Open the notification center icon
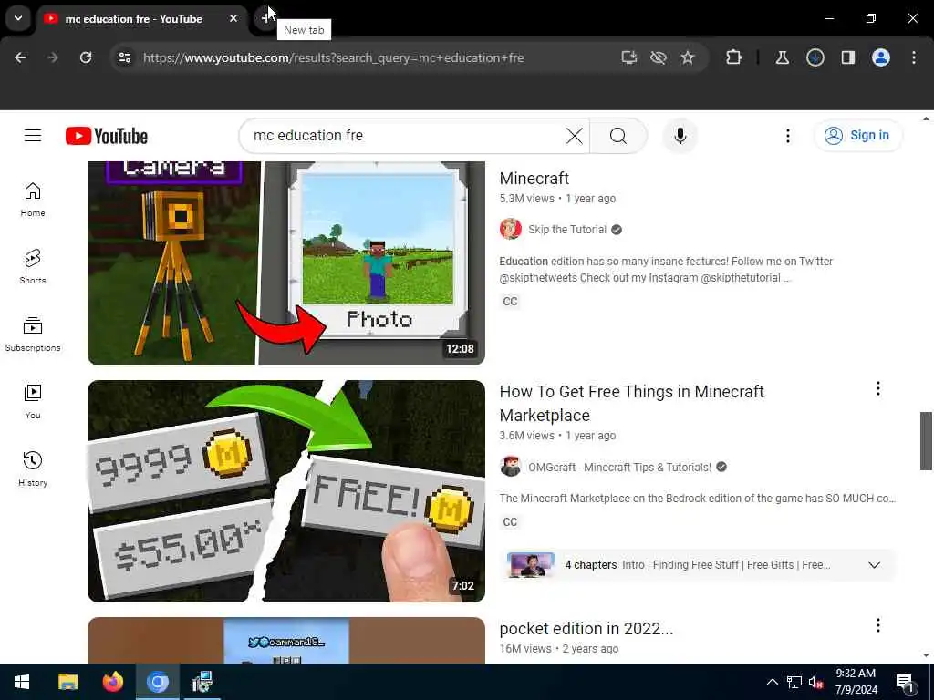The height and width of the screenshot is (700, 934). pos(904,682)
